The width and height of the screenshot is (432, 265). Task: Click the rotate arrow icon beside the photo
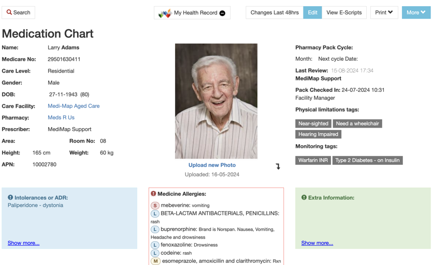tap(278, 166)
